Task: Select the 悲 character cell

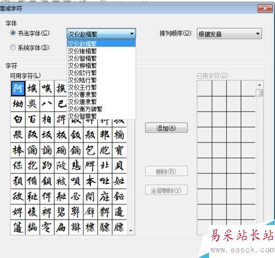Action: click(76, 166)
